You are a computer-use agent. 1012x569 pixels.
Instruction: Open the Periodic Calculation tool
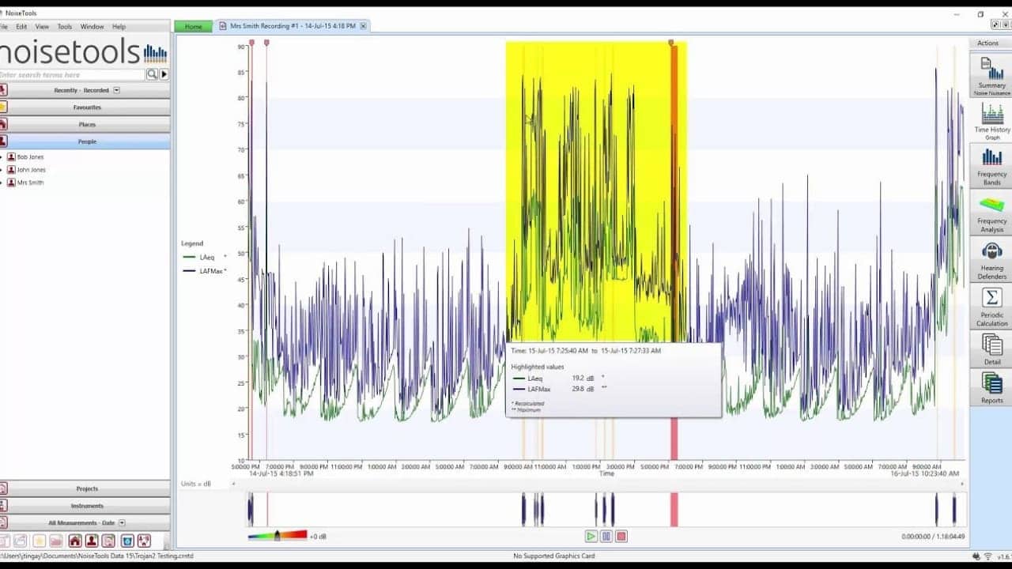pyautogui.click(x=991, y=306)
